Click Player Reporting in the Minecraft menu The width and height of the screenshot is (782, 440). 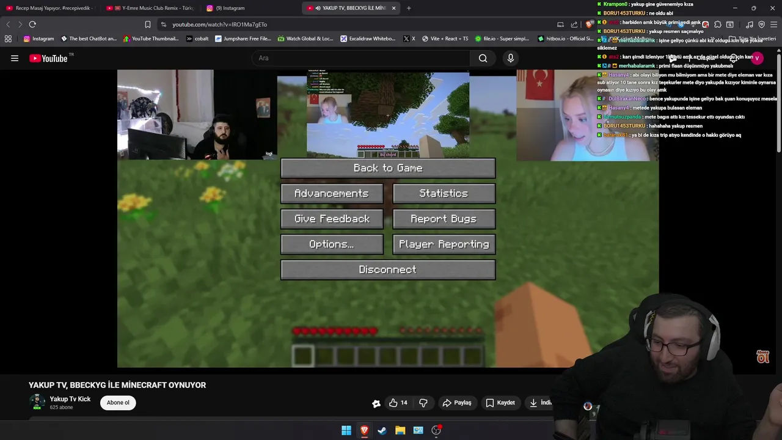[x=444, y=244]
